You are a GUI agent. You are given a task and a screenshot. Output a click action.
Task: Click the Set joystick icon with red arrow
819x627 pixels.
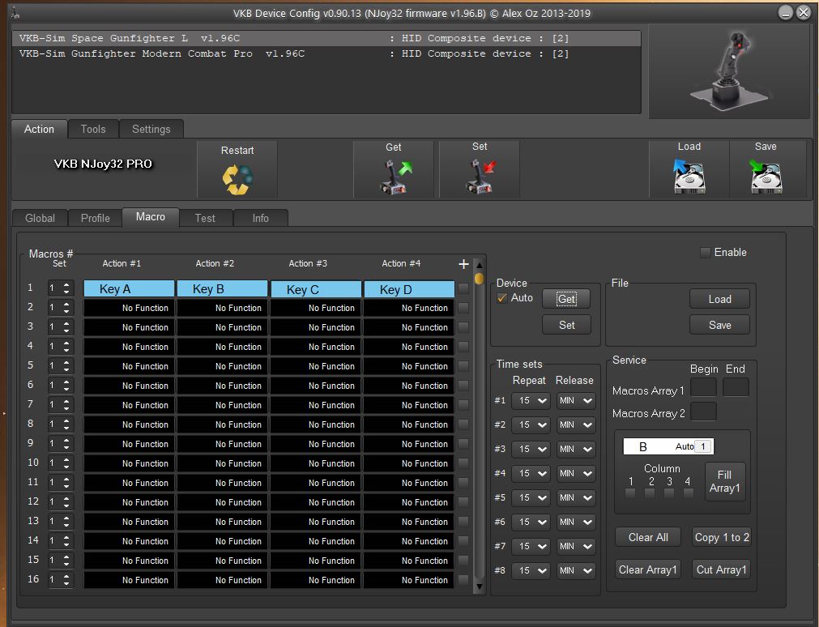[480, 177]
